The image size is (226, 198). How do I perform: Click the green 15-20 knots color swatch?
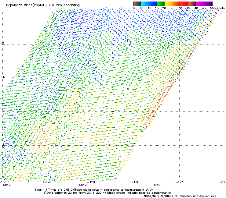(x=161, y=4)
